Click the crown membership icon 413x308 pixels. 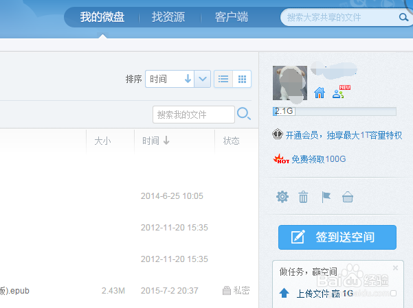(x=278, y=134)
